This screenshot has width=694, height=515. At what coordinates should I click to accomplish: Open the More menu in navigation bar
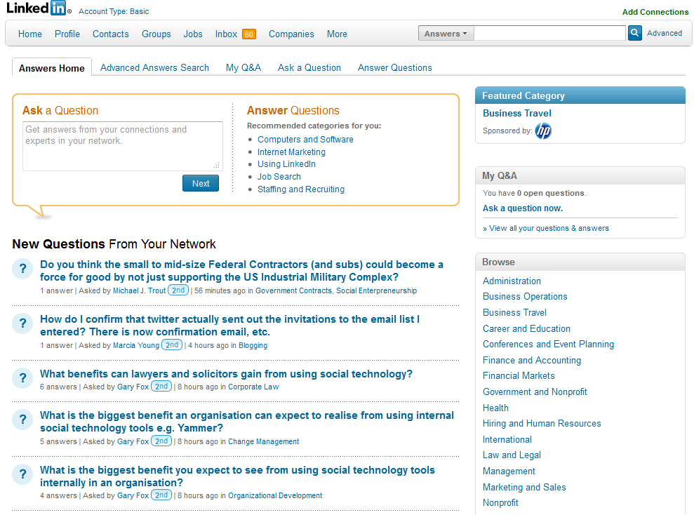[337, 34]
